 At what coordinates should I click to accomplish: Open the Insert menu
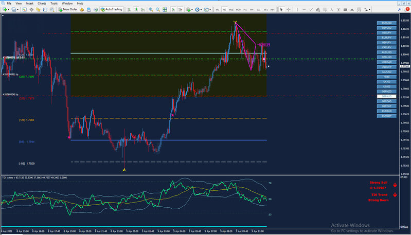30,4
